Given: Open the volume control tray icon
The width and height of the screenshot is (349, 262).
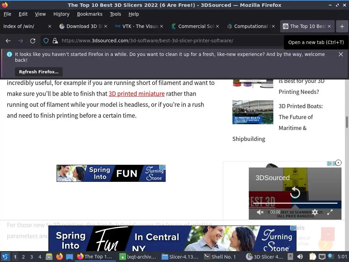Looking at the screenshot, I should (300, 257).
